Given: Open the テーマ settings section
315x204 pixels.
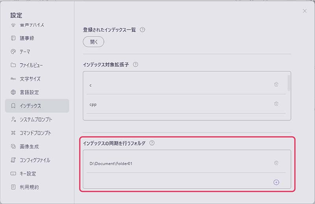Looking at the screenshot, I should pyautogui.click(x=25, y=52).
